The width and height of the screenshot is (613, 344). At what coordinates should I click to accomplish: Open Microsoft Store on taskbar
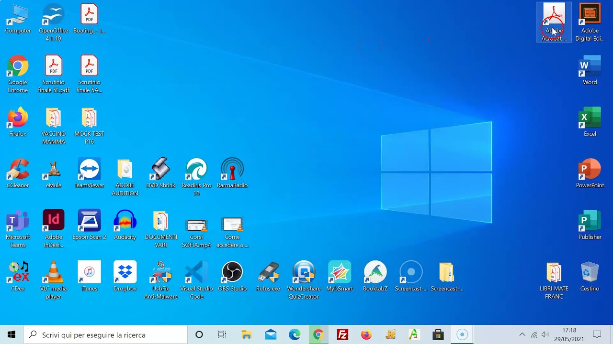(438, 335)
